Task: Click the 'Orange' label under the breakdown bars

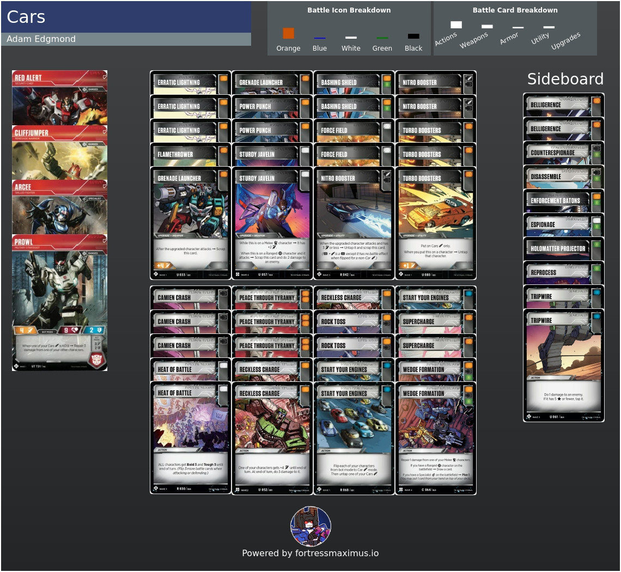Action: (288, 48)
